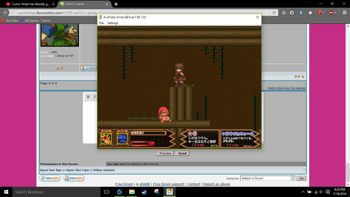Open the 'Upon her lips' breadcrumb link
This screenshot has height=197, width=350.
click(51, 170)
